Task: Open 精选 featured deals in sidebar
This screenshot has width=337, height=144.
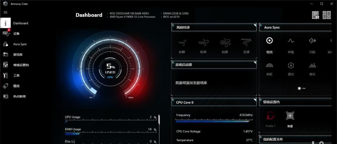Action: pos(16,86)
